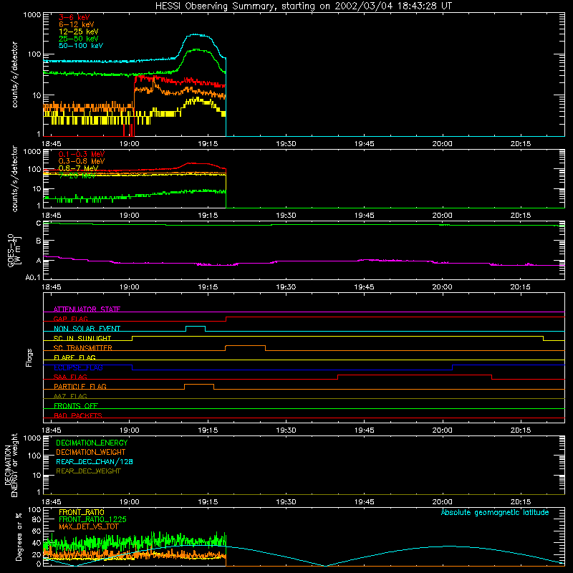The height and width of the screenshot is (573, 573).
Task: Click the SC_IN_SUNLIGHT flag label
Action: pos(82,338)
